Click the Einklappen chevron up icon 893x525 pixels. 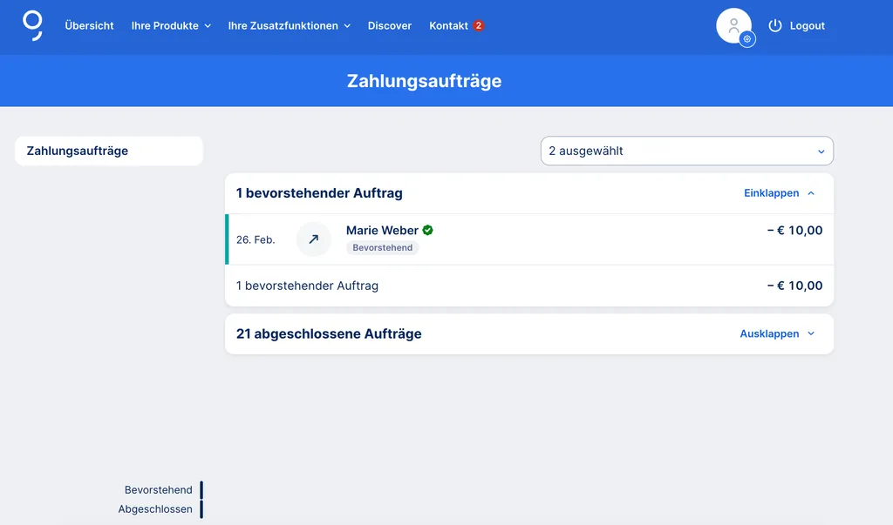[x=811, y=193]
